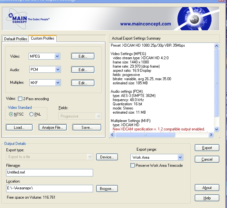
Task: Enable 2-Pass encoding checkbox
Action: pyautogui.click(x=20, y=99)
